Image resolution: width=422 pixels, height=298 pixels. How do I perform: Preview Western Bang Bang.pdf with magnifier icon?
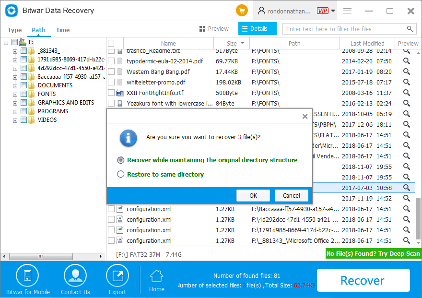click(x=406, y=72)
